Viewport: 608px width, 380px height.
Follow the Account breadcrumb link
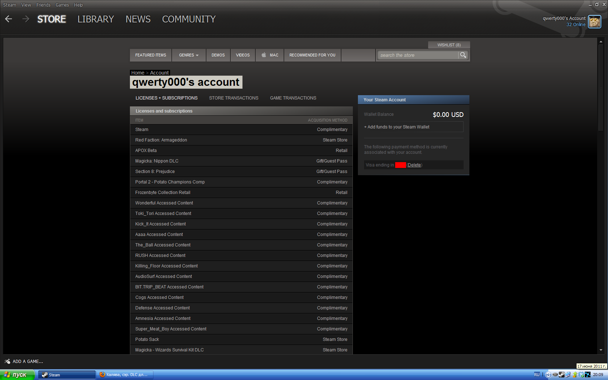pos(159,73)
